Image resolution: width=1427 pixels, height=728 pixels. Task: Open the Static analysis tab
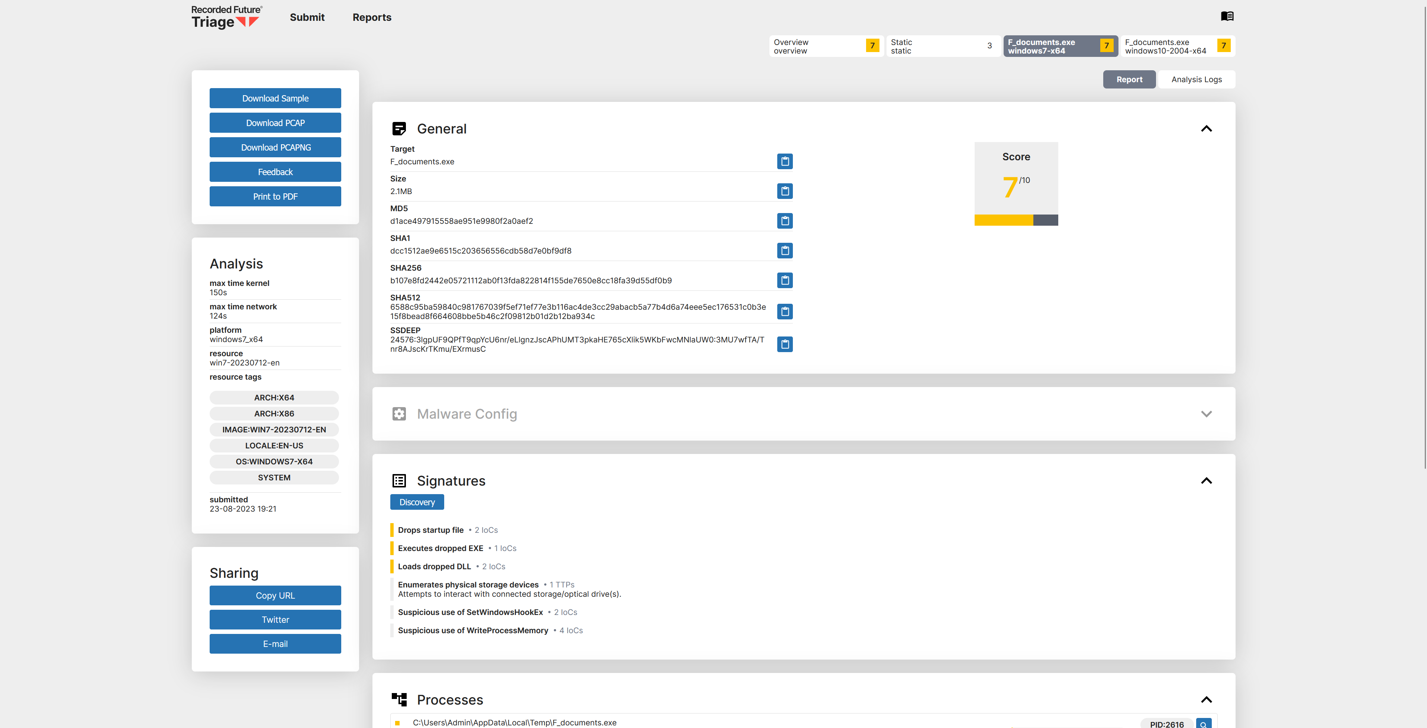942,46
